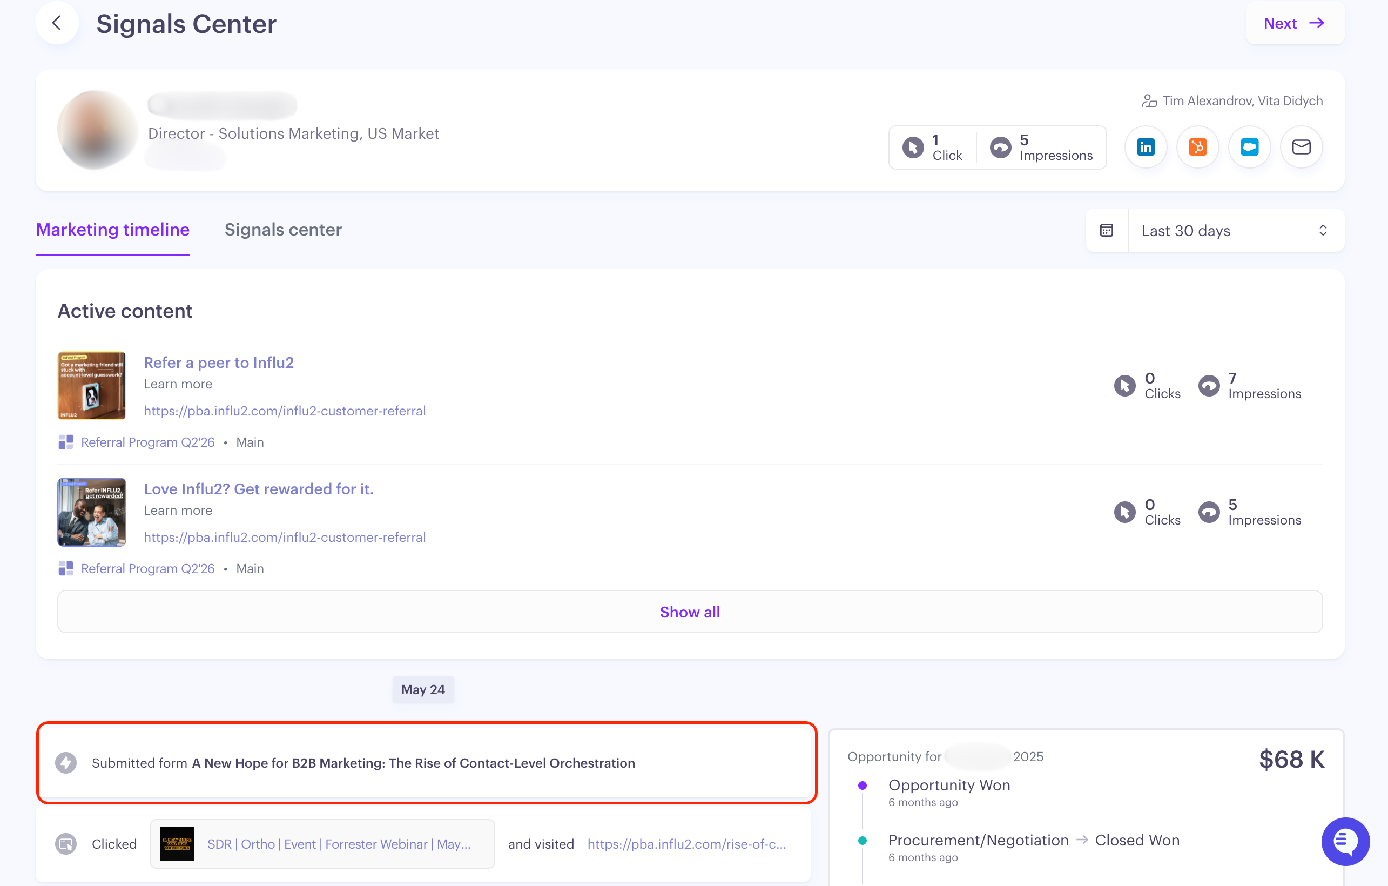Open the SDR Ortho Event Forrester Webinar link
Screen dimensions: 1388x886
tap(339, 844)
